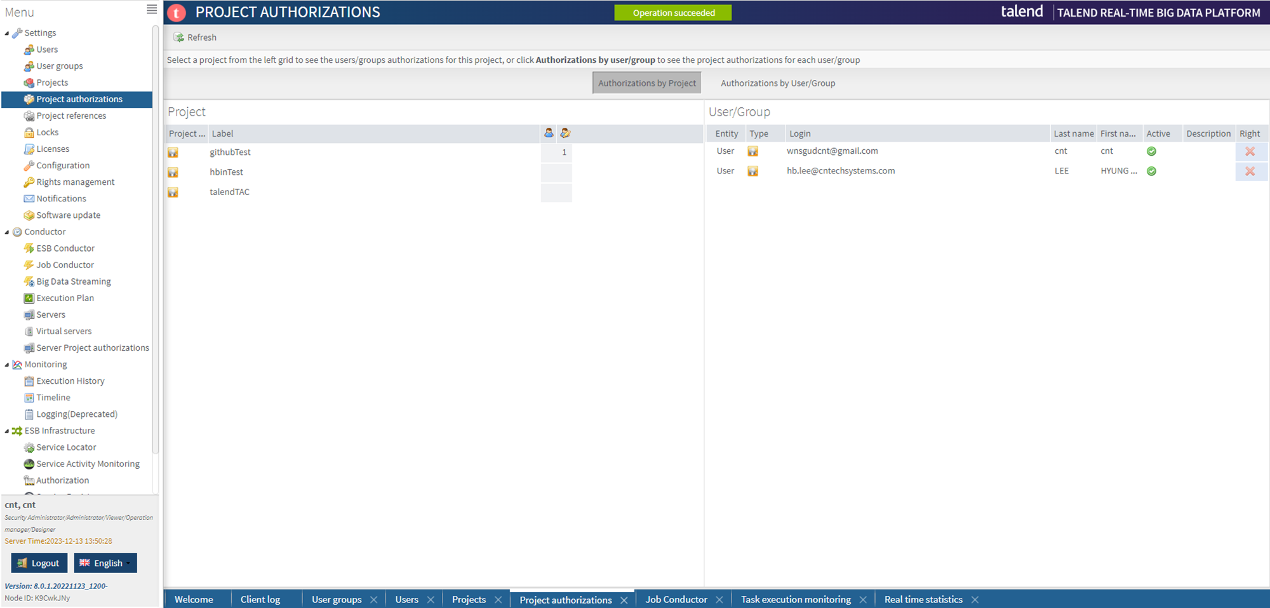1270x608 pixels.
Task: Click active status icon for wnsgudcnt@gmail.com
Action: pyautogui.click(x=1151, y=151)
